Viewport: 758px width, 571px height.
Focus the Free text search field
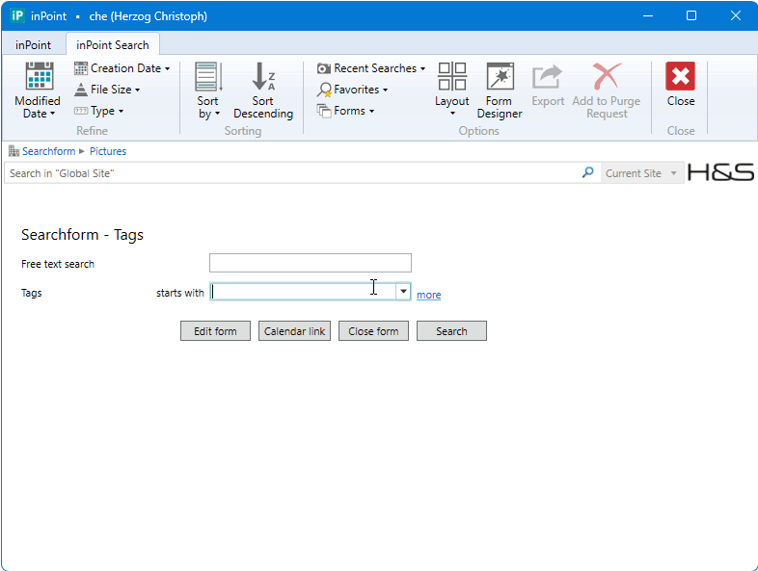coord(311,263)
